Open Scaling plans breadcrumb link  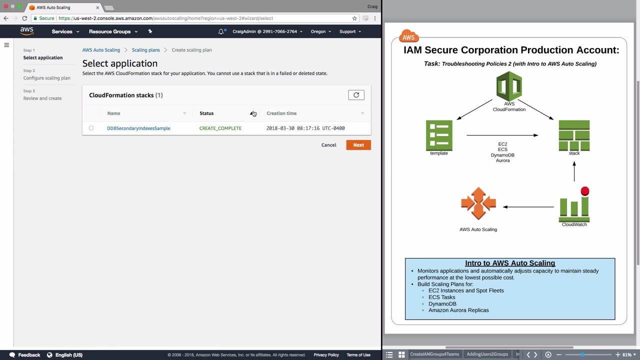point(146,50)
